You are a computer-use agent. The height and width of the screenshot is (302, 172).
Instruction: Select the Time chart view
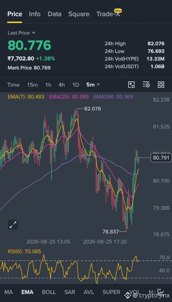13,85
